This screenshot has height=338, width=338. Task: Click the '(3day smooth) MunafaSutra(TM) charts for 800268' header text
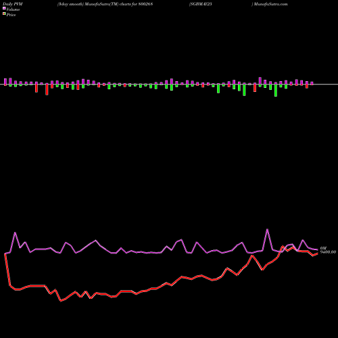point(105,4)
